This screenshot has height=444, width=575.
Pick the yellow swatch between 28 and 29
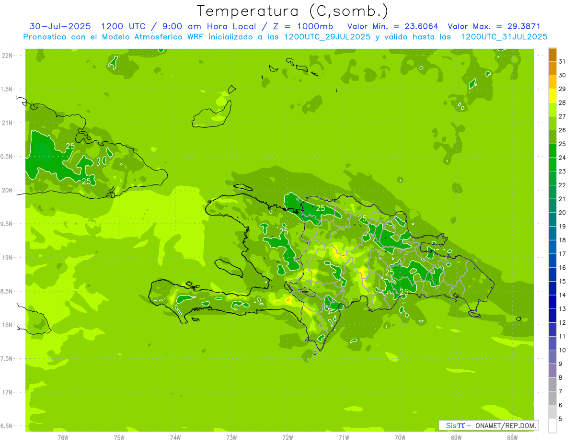[x=552, y=96]
